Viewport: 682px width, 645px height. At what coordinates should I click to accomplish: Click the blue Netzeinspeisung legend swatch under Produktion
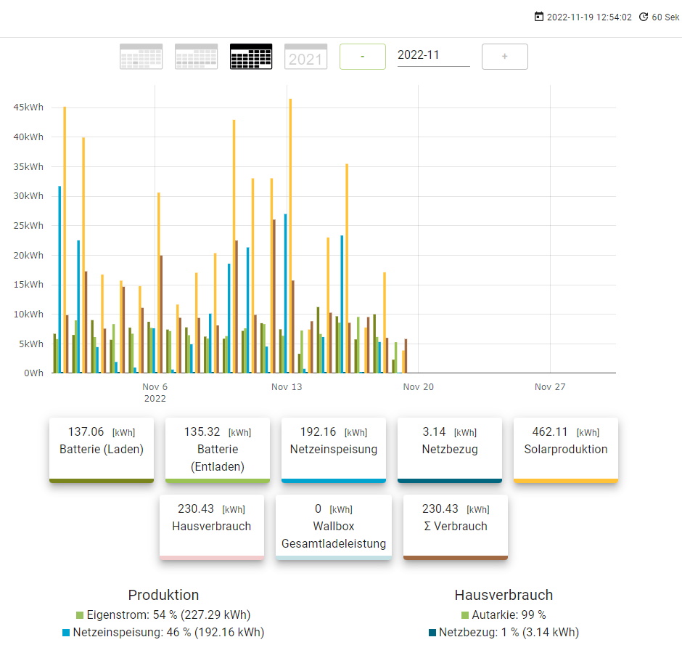tap(66, 633)
